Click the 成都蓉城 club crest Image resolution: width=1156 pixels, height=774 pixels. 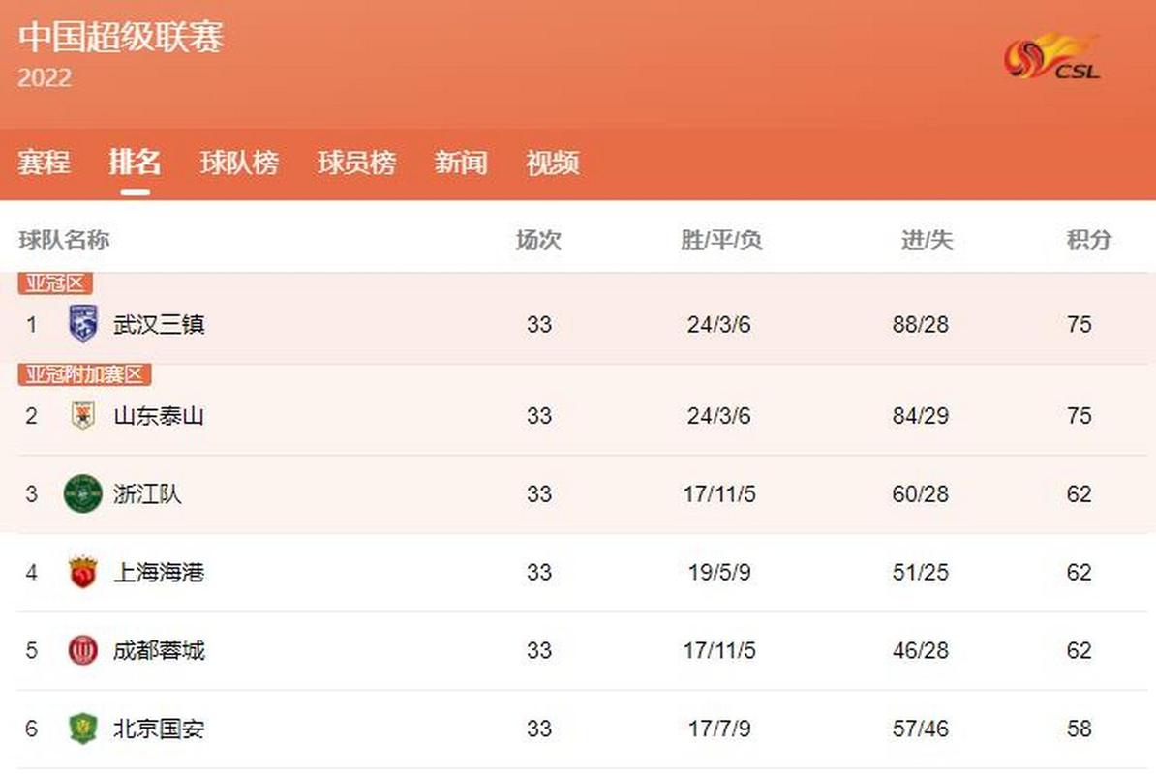coord(82,650)
